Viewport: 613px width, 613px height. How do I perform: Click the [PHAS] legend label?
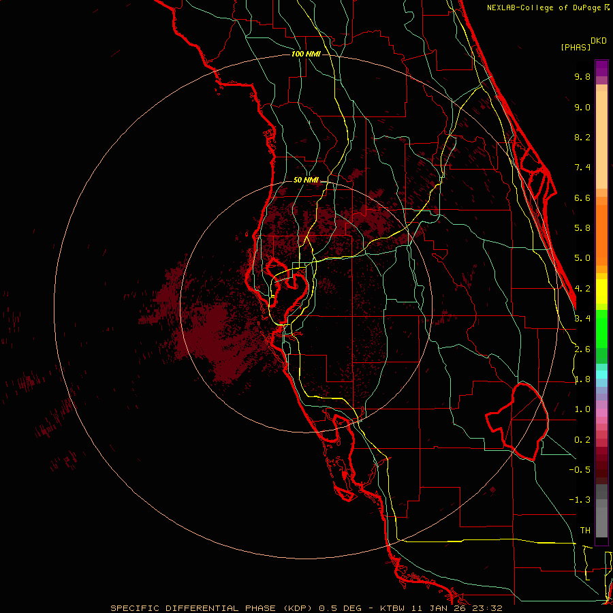pos(576,47)
